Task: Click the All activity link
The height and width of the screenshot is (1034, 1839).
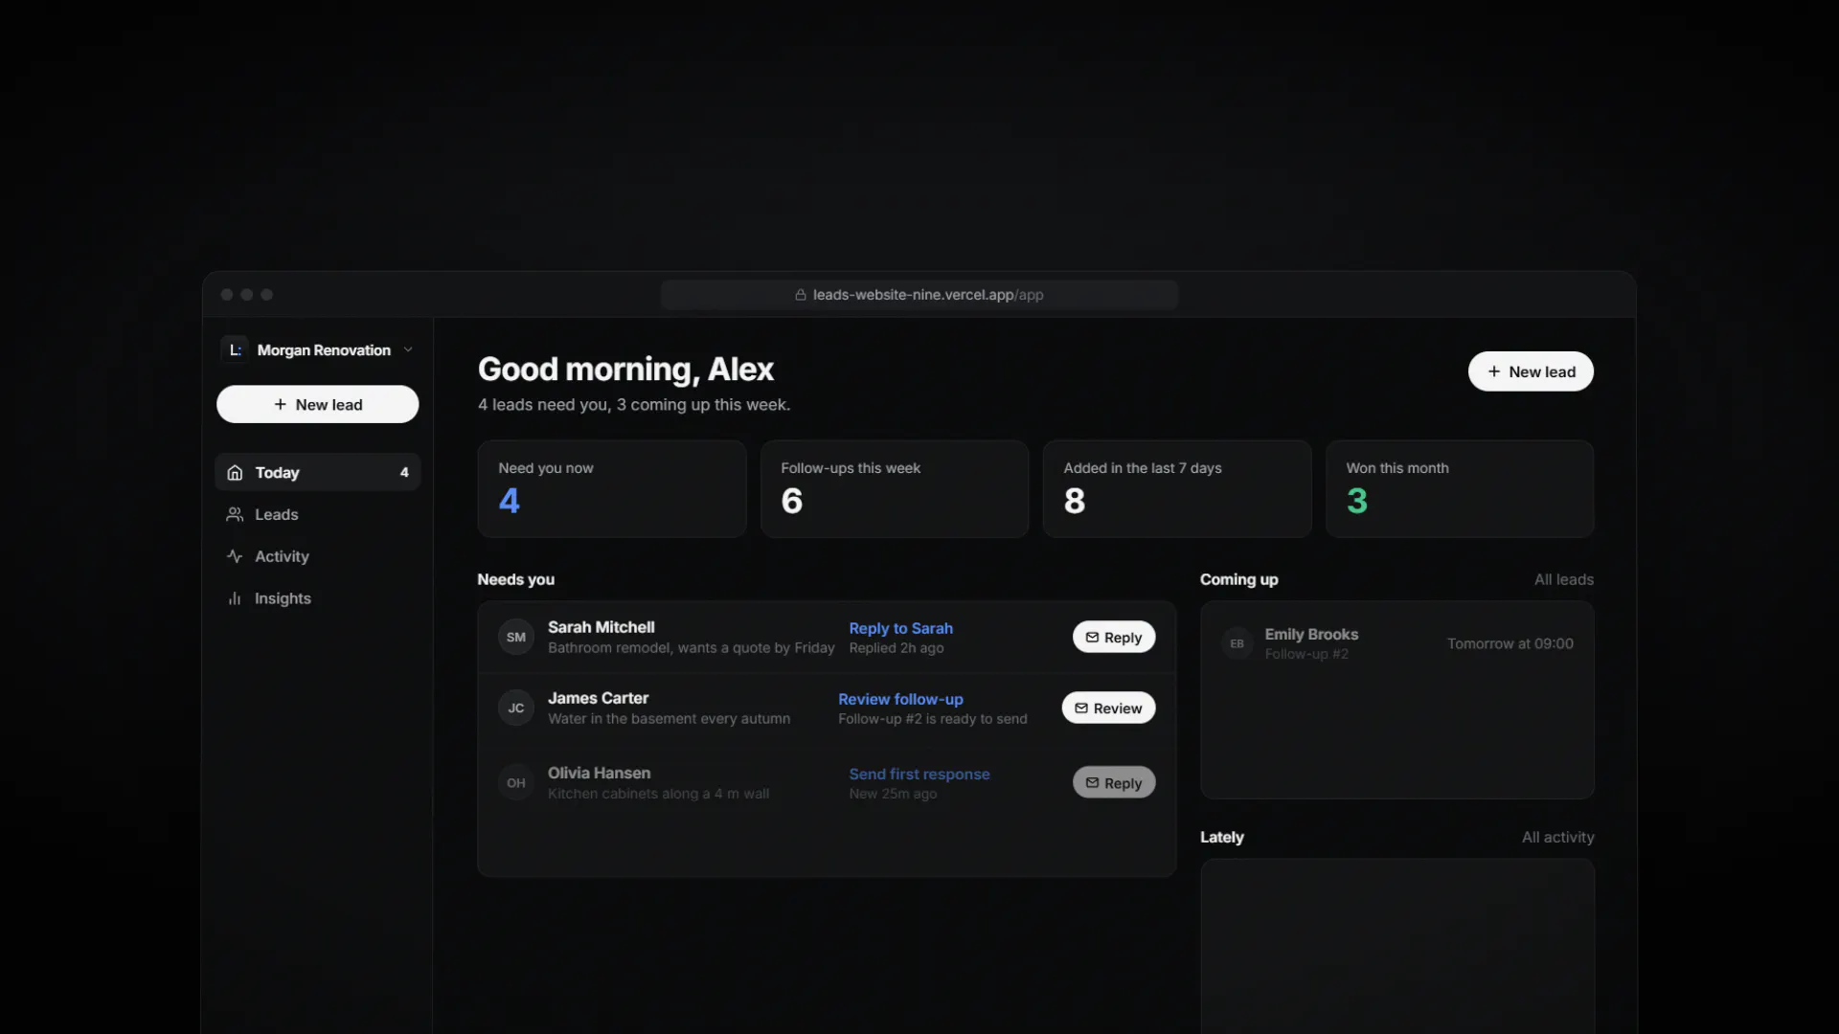Action: (x=1558, y=837)
